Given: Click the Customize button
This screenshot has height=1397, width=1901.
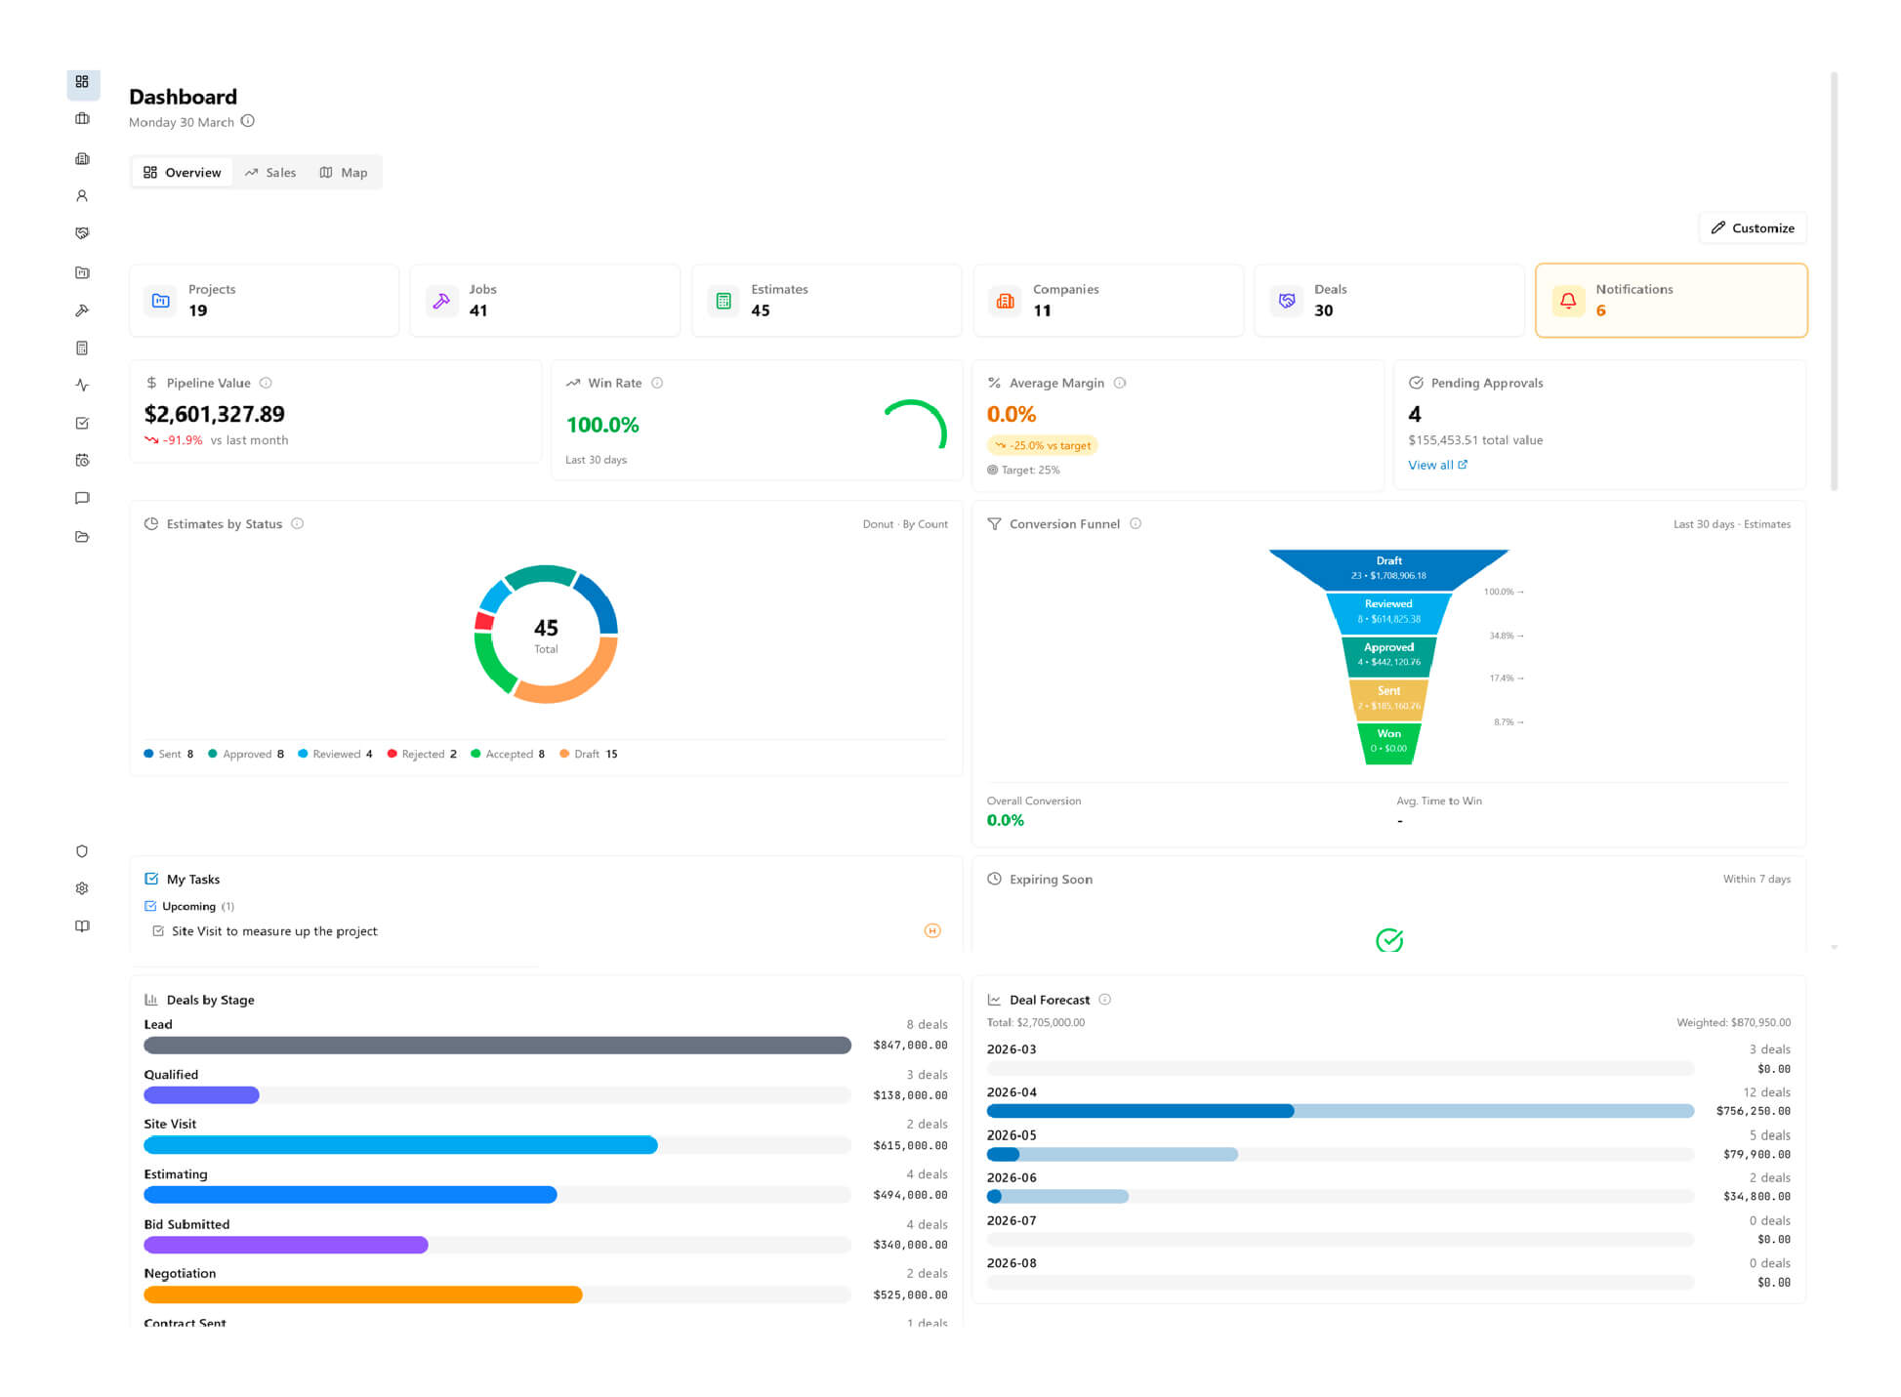Looking at the screenshot, I should 1753,227.
